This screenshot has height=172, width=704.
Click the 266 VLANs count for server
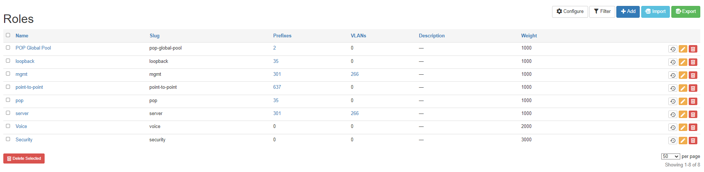[354, 114]
